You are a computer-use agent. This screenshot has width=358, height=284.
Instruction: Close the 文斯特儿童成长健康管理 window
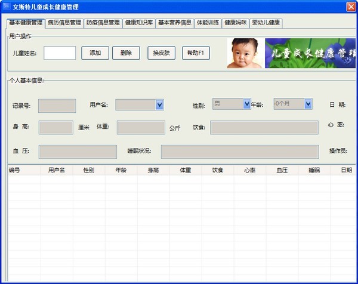tap(351, 7)
